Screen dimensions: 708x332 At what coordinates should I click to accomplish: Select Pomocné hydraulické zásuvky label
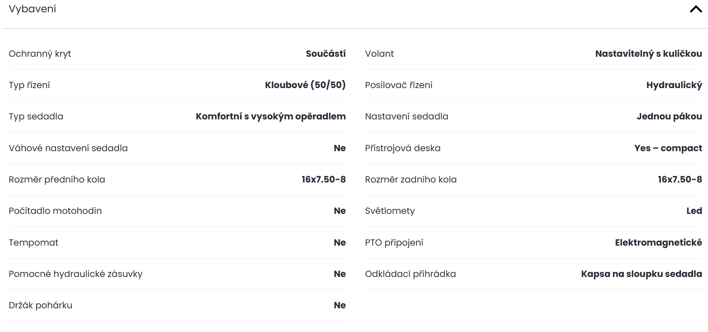(76, 274)
